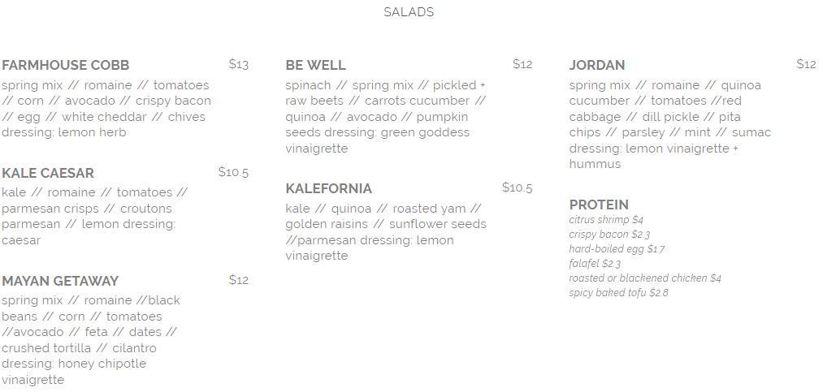This screenshot has width=823, height=392.
Task: Click the Kale Caesar $10.5 price
Action: click(233, 172)
